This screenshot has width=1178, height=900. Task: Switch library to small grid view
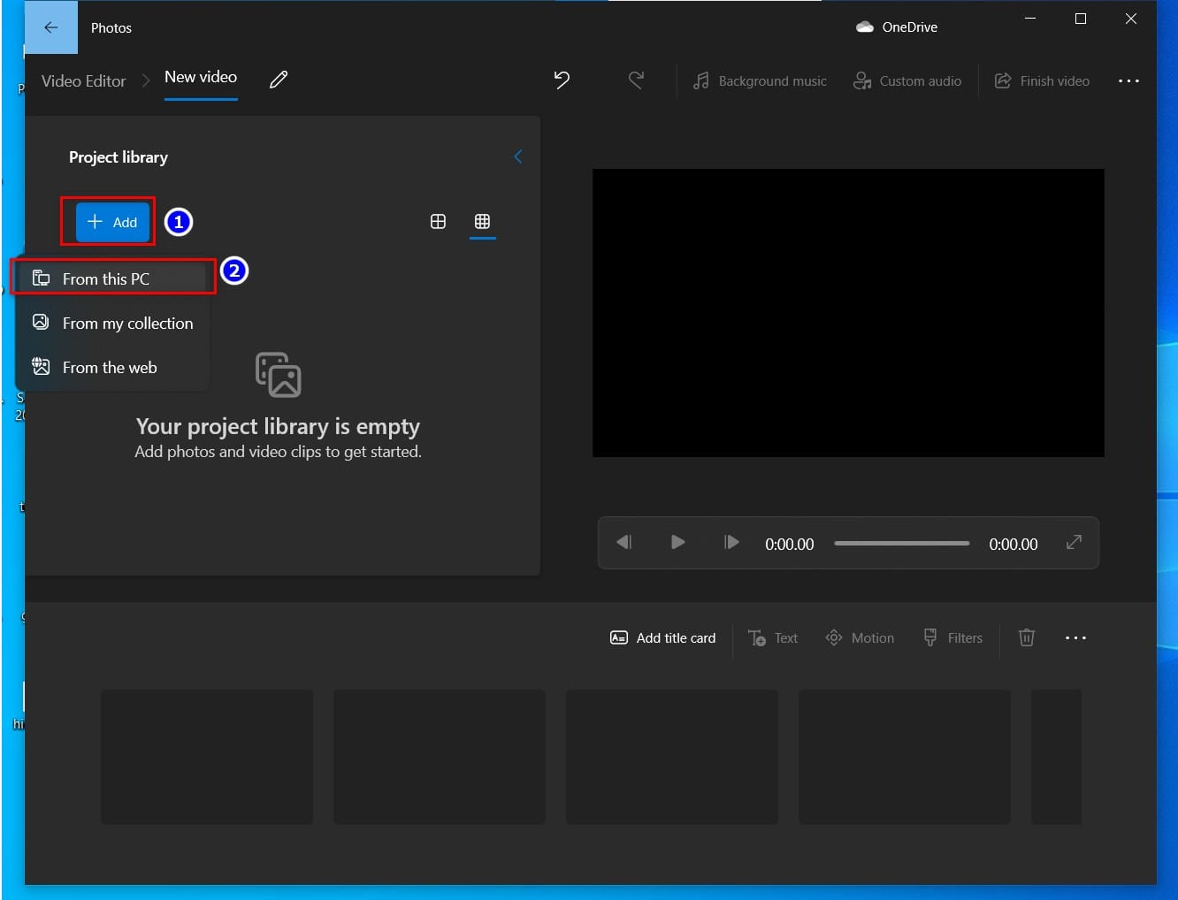[482, 221]
